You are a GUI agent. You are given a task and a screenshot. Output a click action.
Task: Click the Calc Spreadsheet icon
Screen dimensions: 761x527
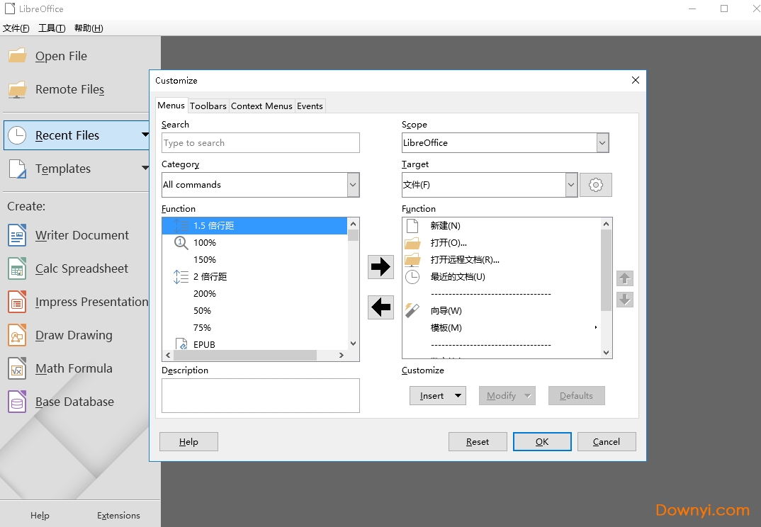(x=17, y=268)
